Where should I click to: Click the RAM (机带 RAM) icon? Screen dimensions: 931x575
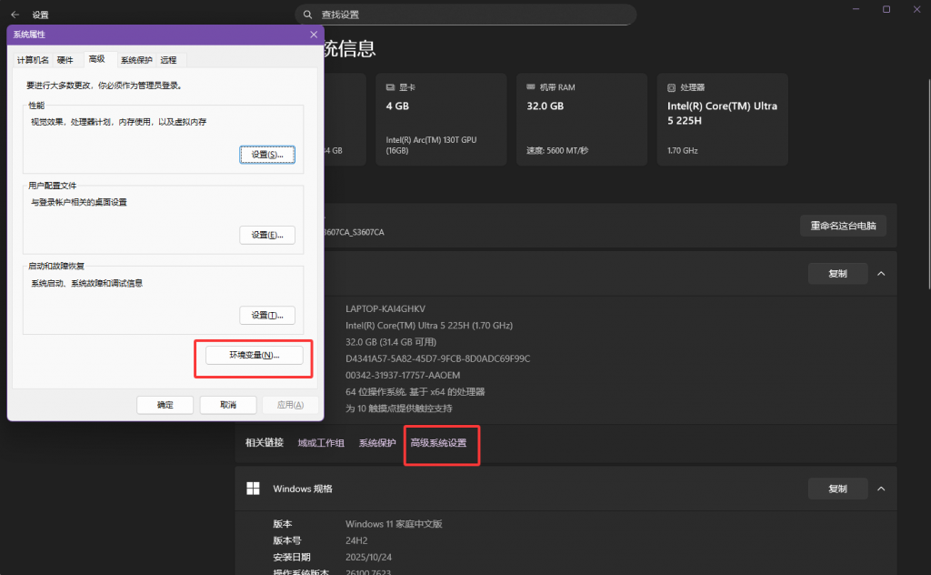point(531,87)
